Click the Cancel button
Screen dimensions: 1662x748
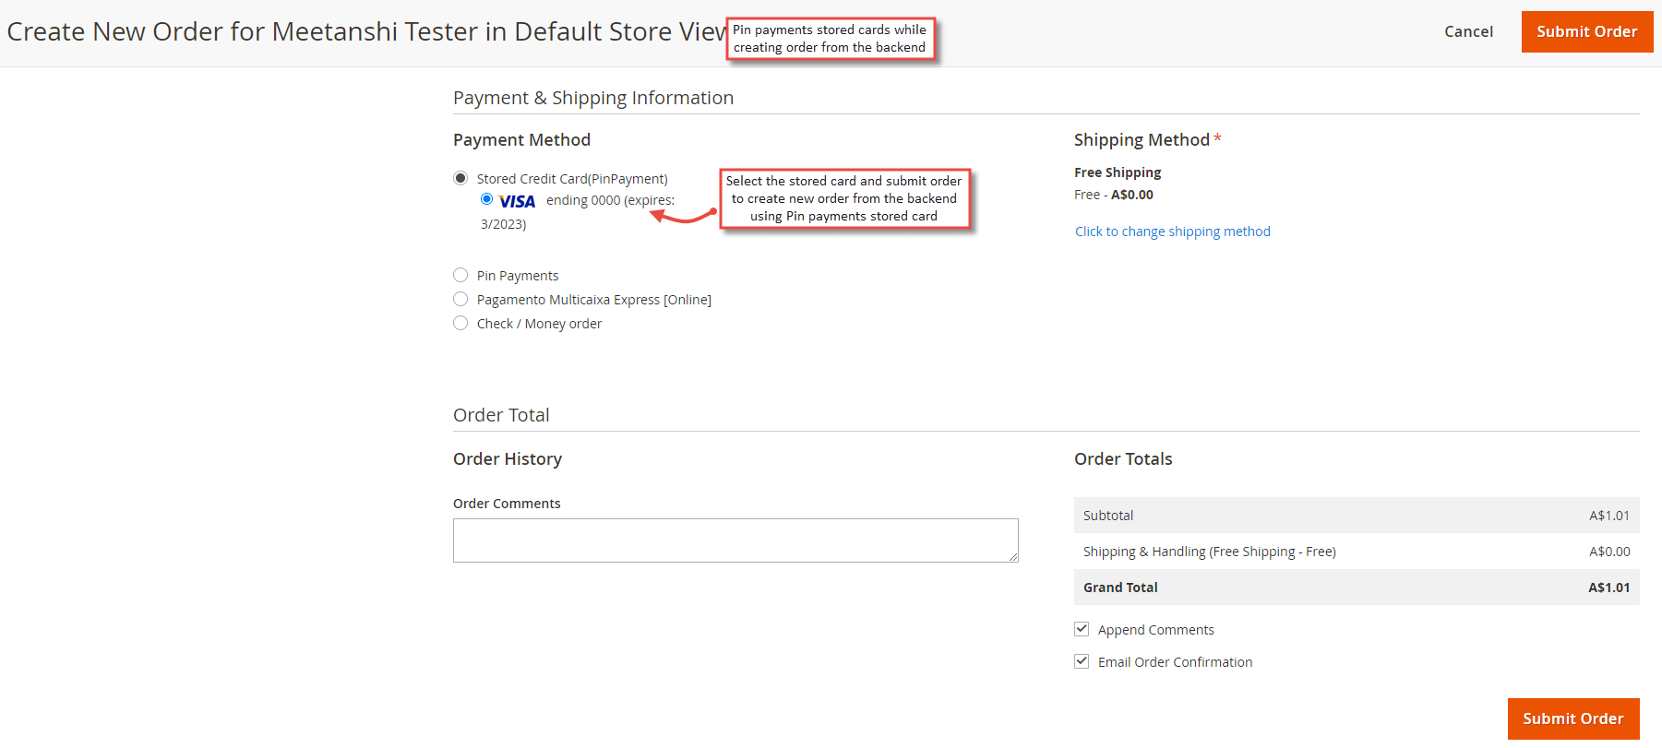(x=1468, y=31)
